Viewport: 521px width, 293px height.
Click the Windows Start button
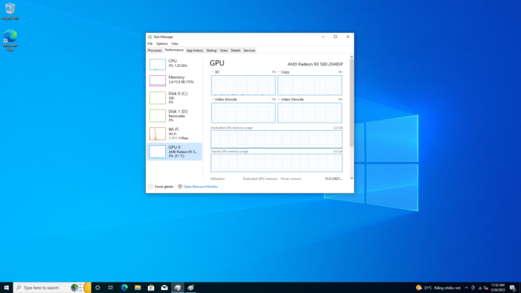6,288
